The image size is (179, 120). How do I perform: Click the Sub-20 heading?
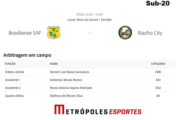tap(158, 3)
